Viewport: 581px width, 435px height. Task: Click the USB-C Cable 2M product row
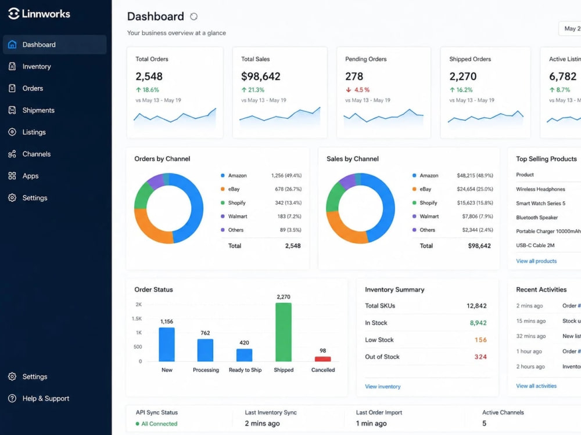click(x=548, y=245)
